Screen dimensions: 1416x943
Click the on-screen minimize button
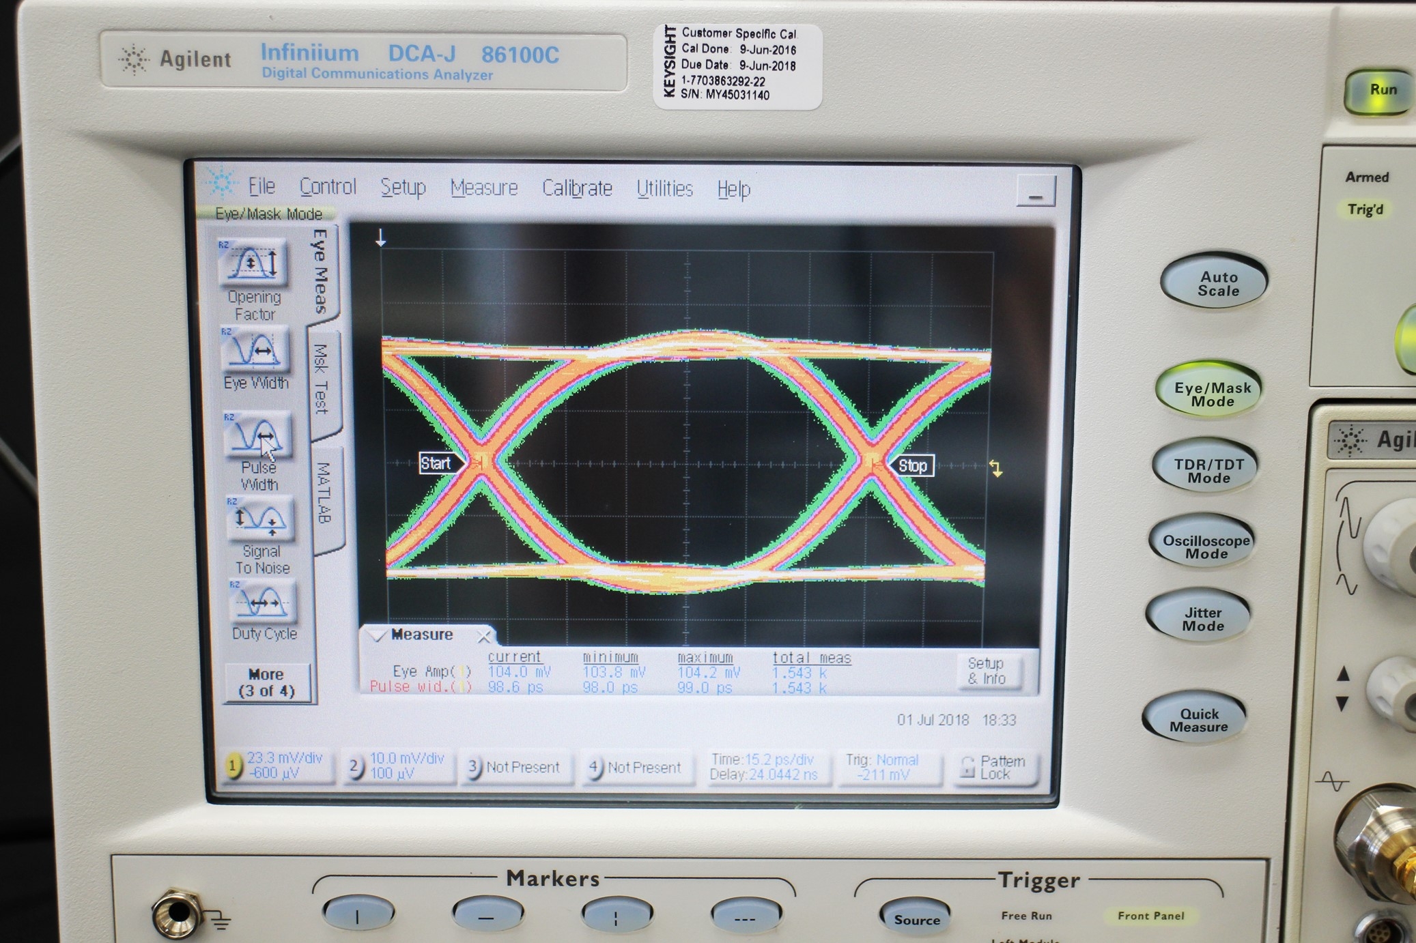click(x=1035, y=192)
